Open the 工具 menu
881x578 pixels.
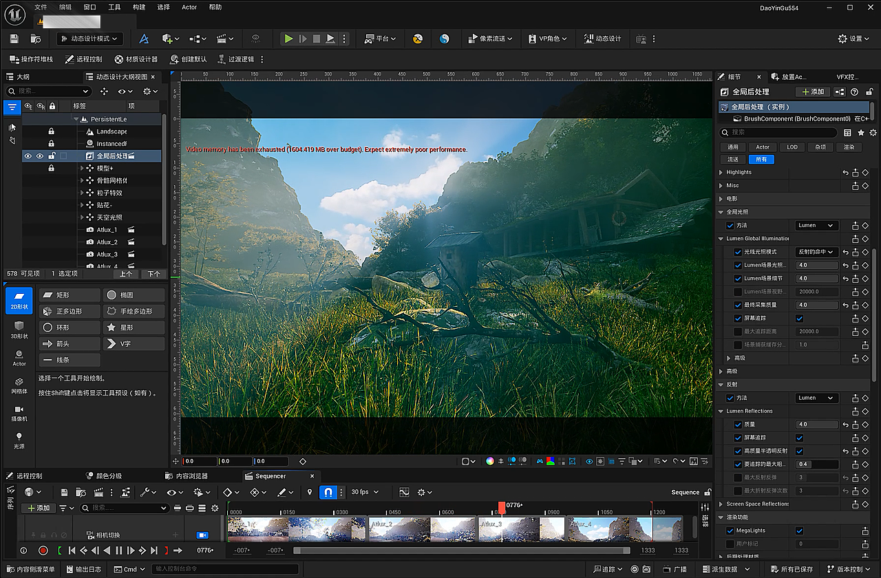[114, 7]
